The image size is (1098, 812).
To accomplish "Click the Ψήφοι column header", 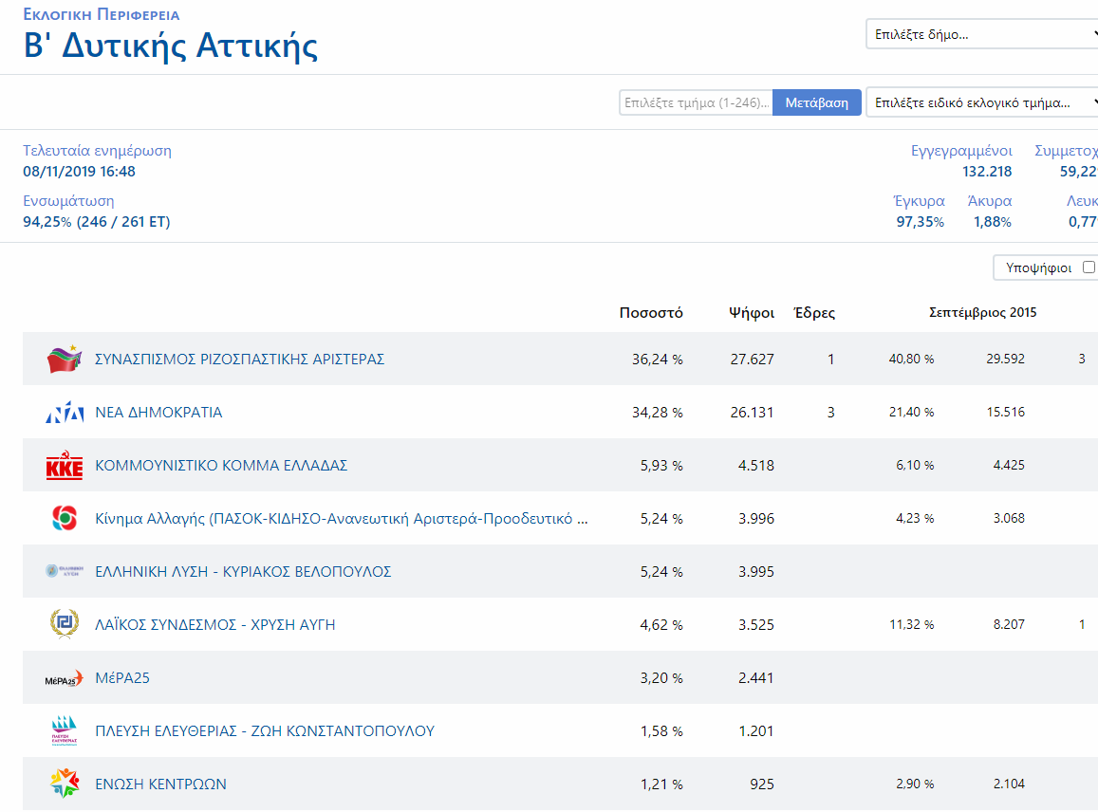I will coord(752,313).
